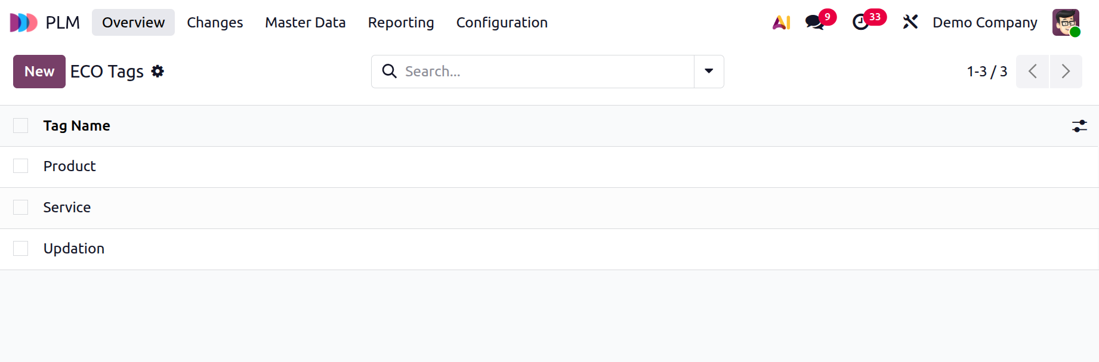The height and width of the screenshot is (362, 1099).
Task: Open the Reporting menu
Action: [x=401, y=23]
